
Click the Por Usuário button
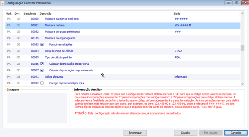pos(211,133)
